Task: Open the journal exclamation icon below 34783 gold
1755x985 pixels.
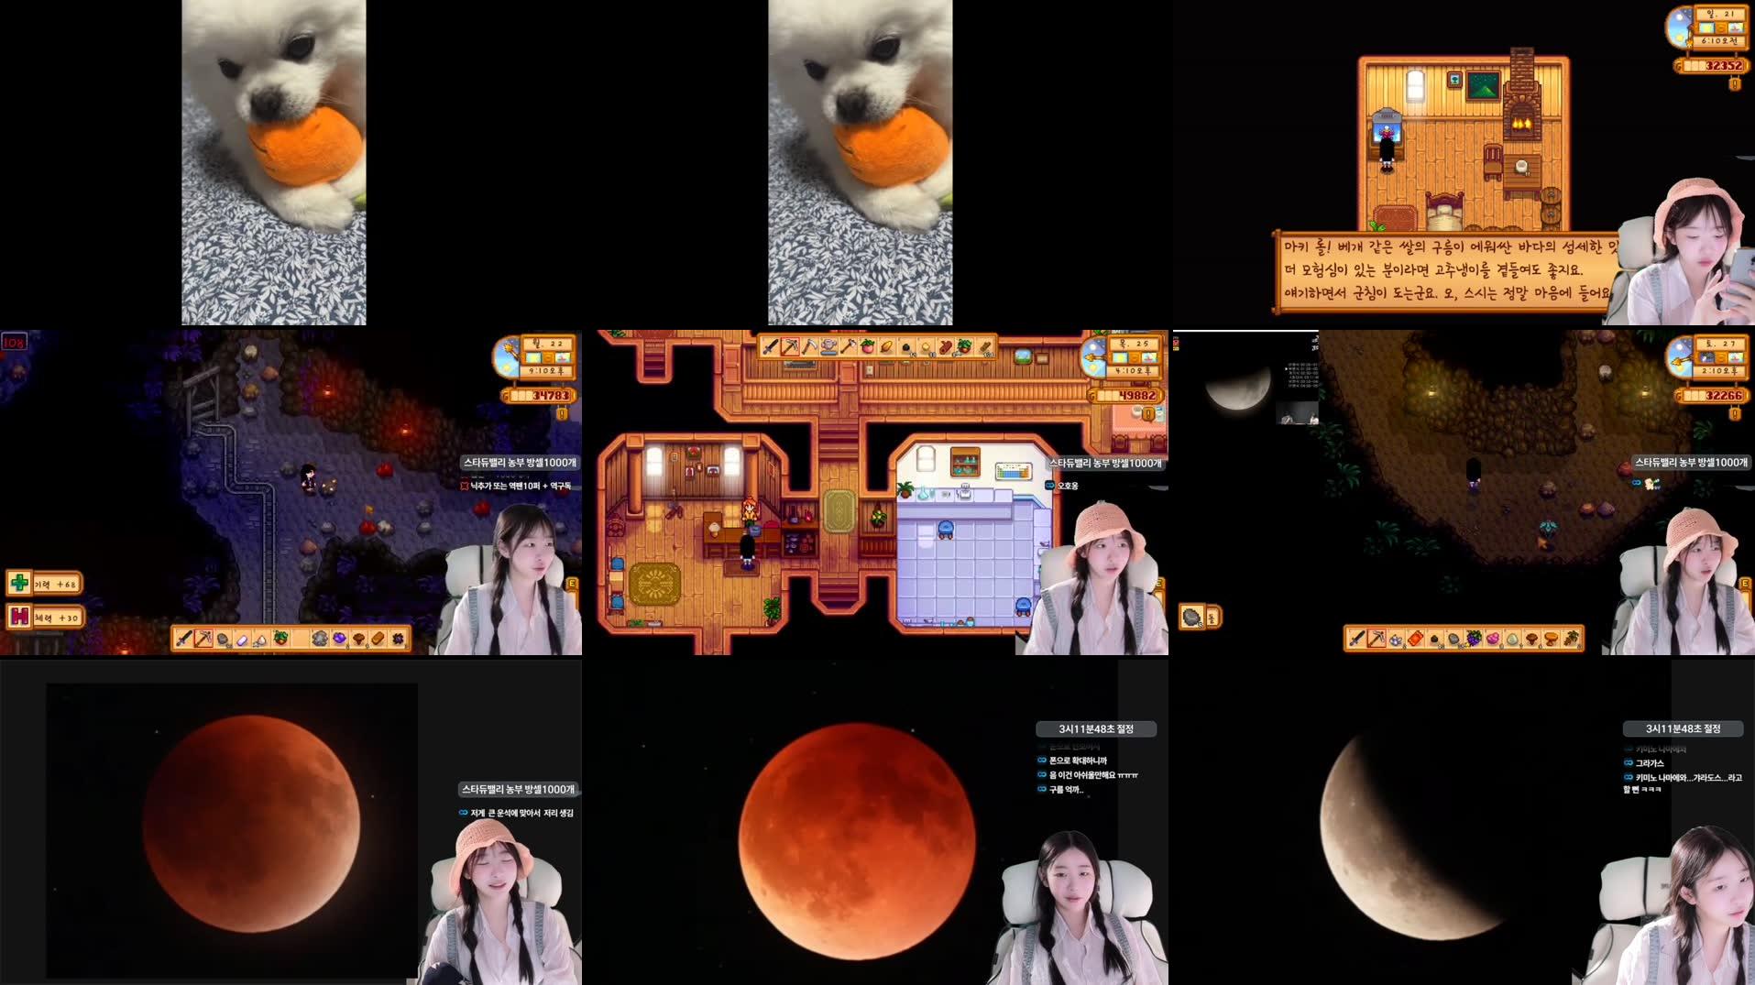Action: coord(563,414)
